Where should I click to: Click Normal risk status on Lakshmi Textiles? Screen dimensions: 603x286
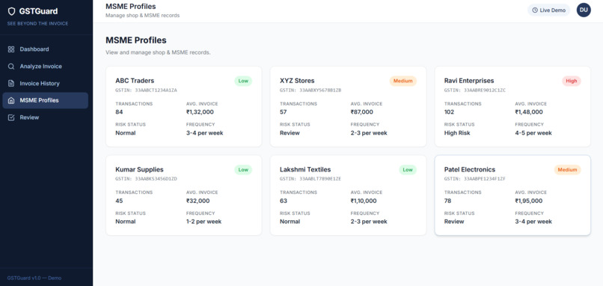click(x=290, y=222)
